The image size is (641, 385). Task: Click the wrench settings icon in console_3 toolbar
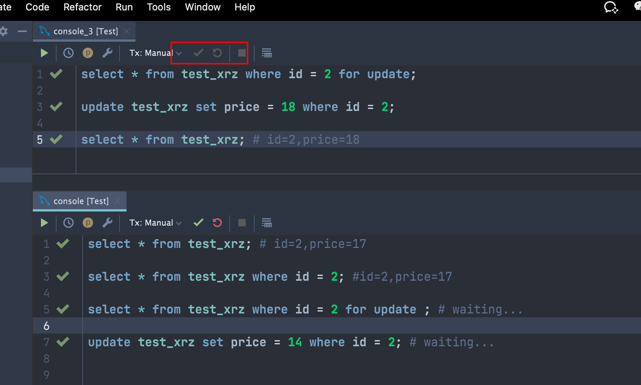[107, 53]
